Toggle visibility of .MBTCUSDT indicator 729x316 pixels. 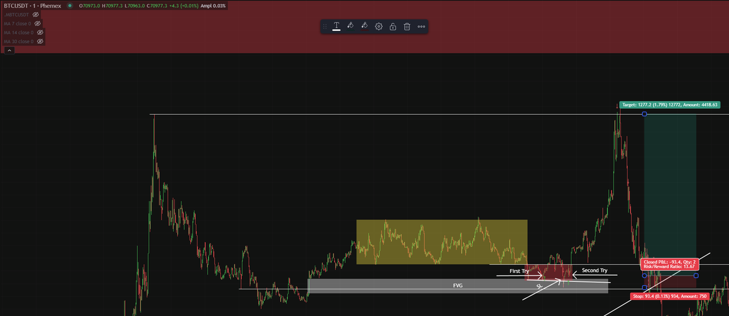point(35,14)
